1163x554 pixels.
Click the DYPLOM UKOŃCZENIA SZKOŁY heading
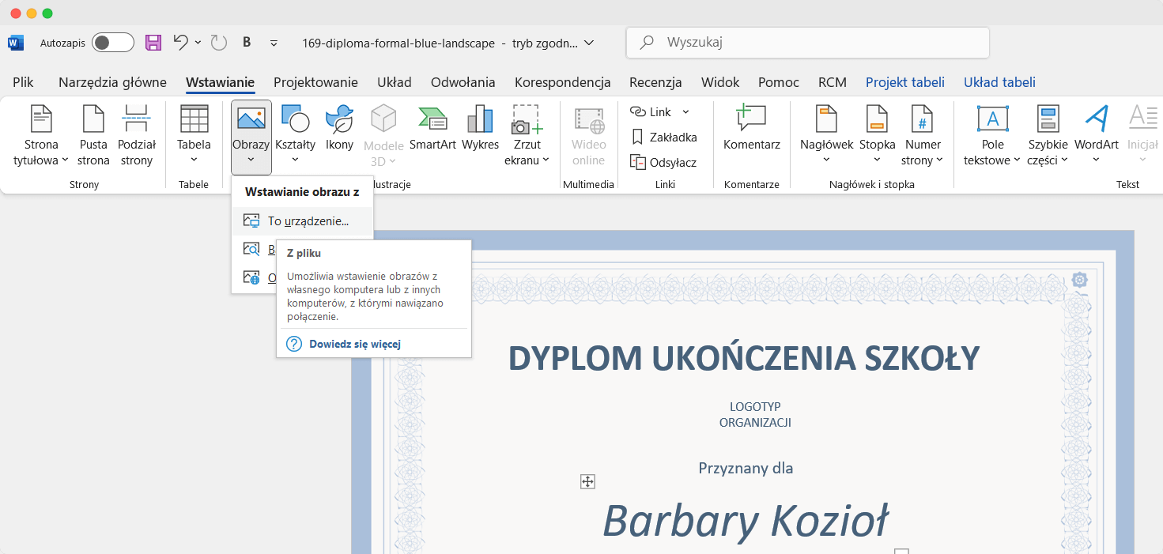[744, 358]
